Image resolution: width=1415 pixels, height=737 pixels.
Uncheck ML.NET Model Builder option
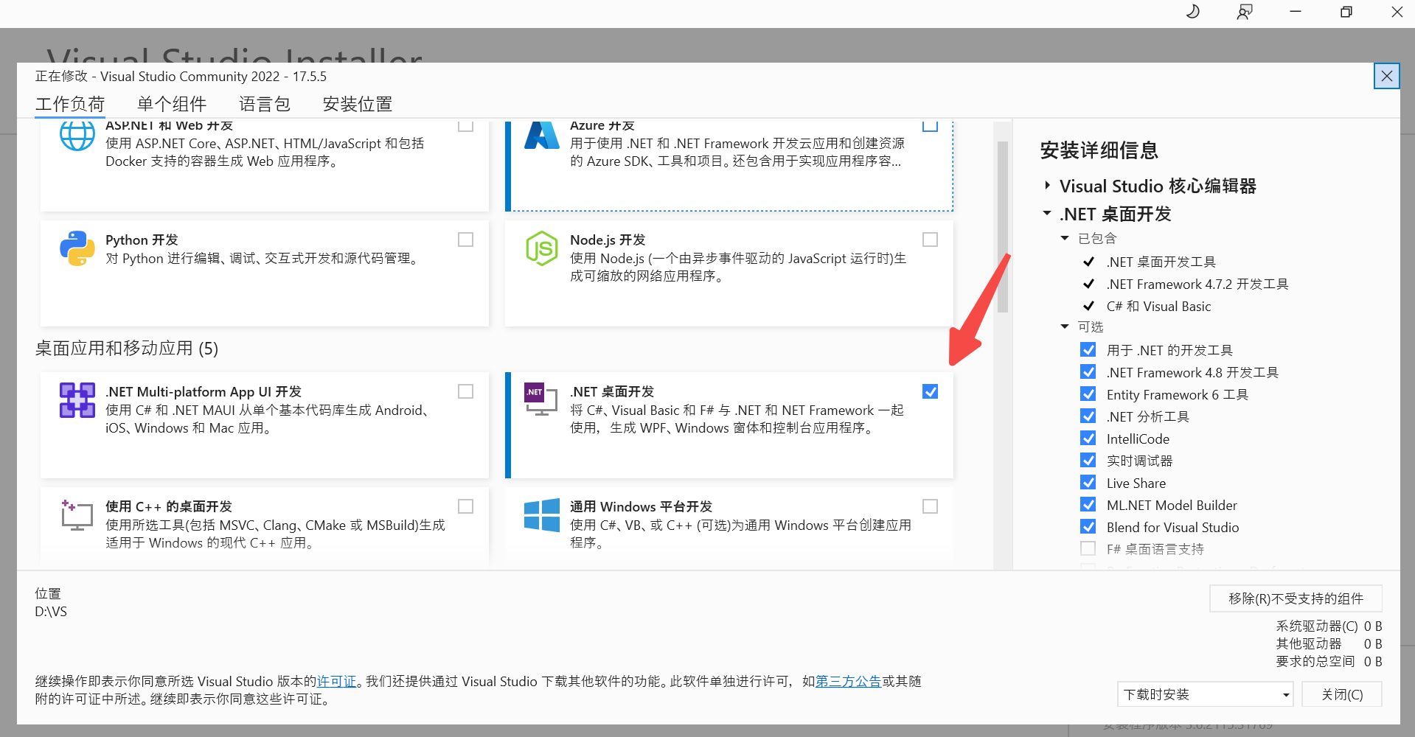tap(1088, 504)
